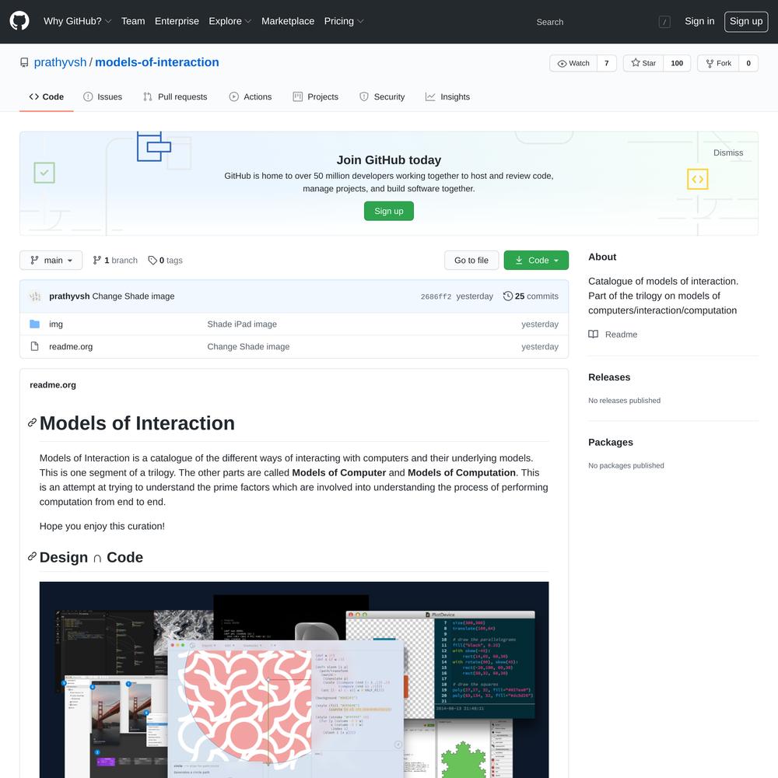Open the Projects tab
This screenshot has width=778, height=778.
coord(316,96)
